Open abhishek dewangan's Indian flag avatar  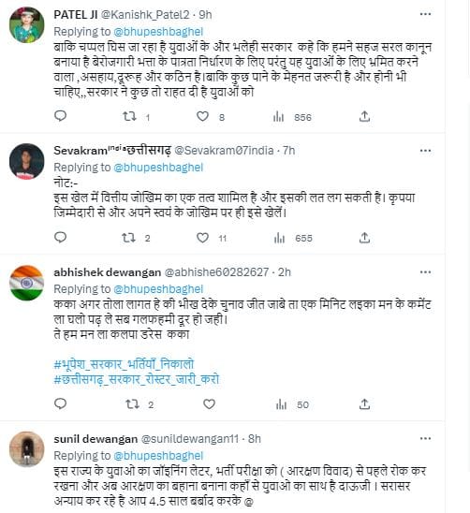26,283
